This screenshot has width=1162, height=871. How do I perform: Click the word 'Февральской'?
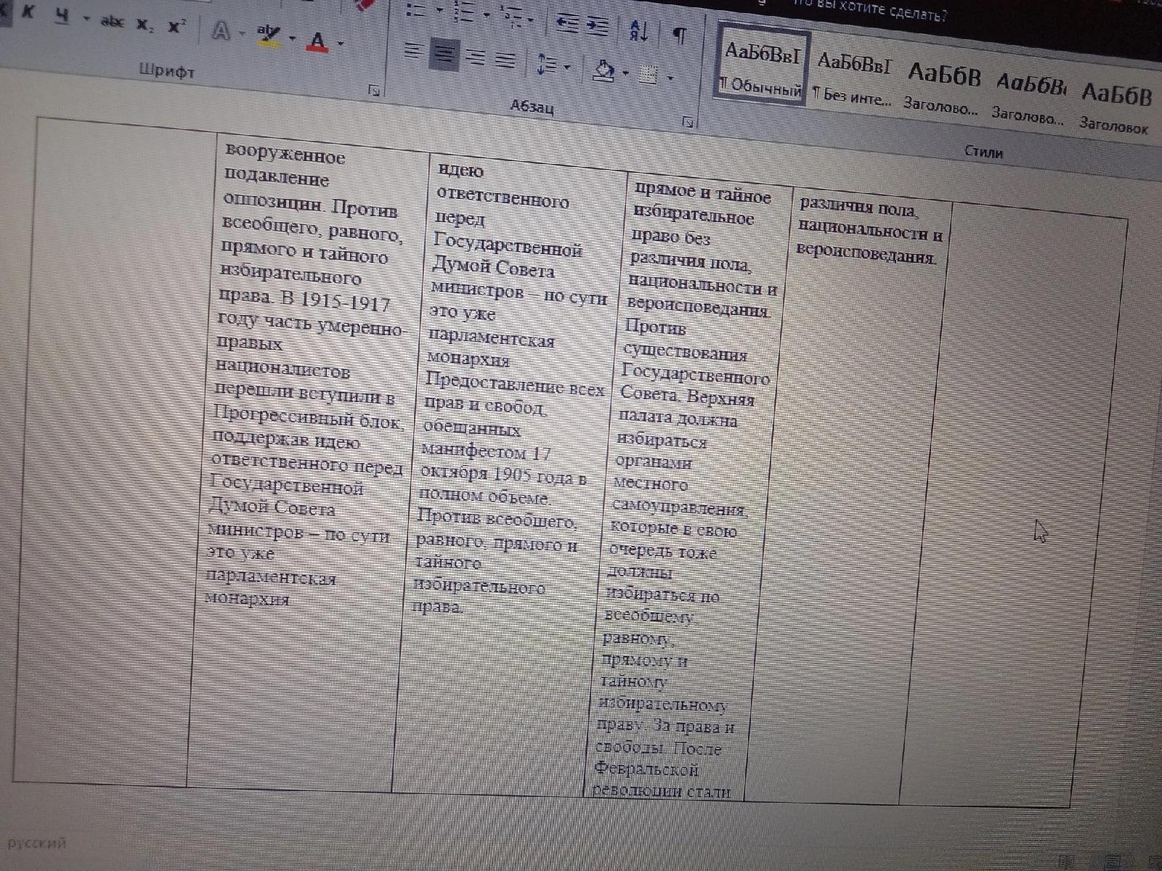click(646, 769)
